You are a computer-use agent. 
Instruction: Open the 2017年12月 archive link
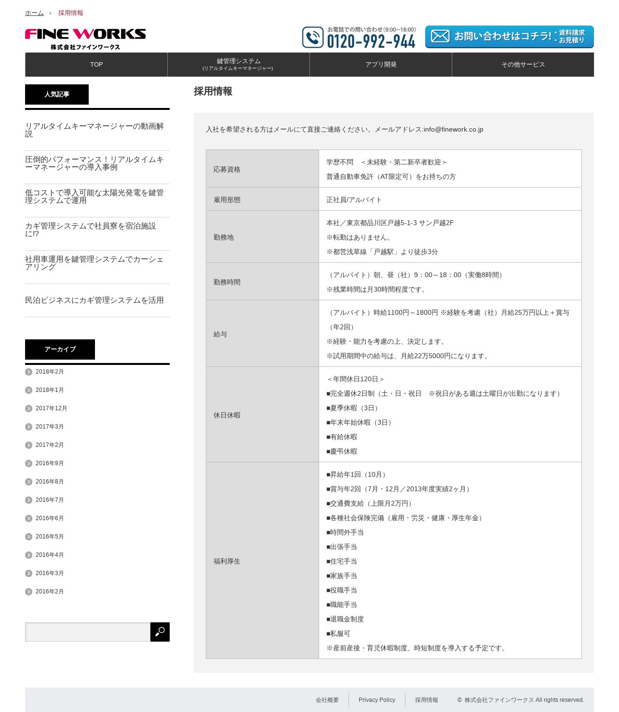click(x=51, y=408)
